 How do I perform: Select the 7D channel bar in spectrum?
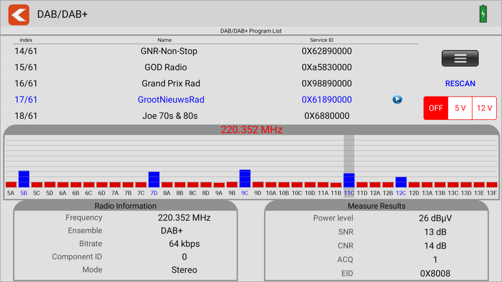click(154, 179)
